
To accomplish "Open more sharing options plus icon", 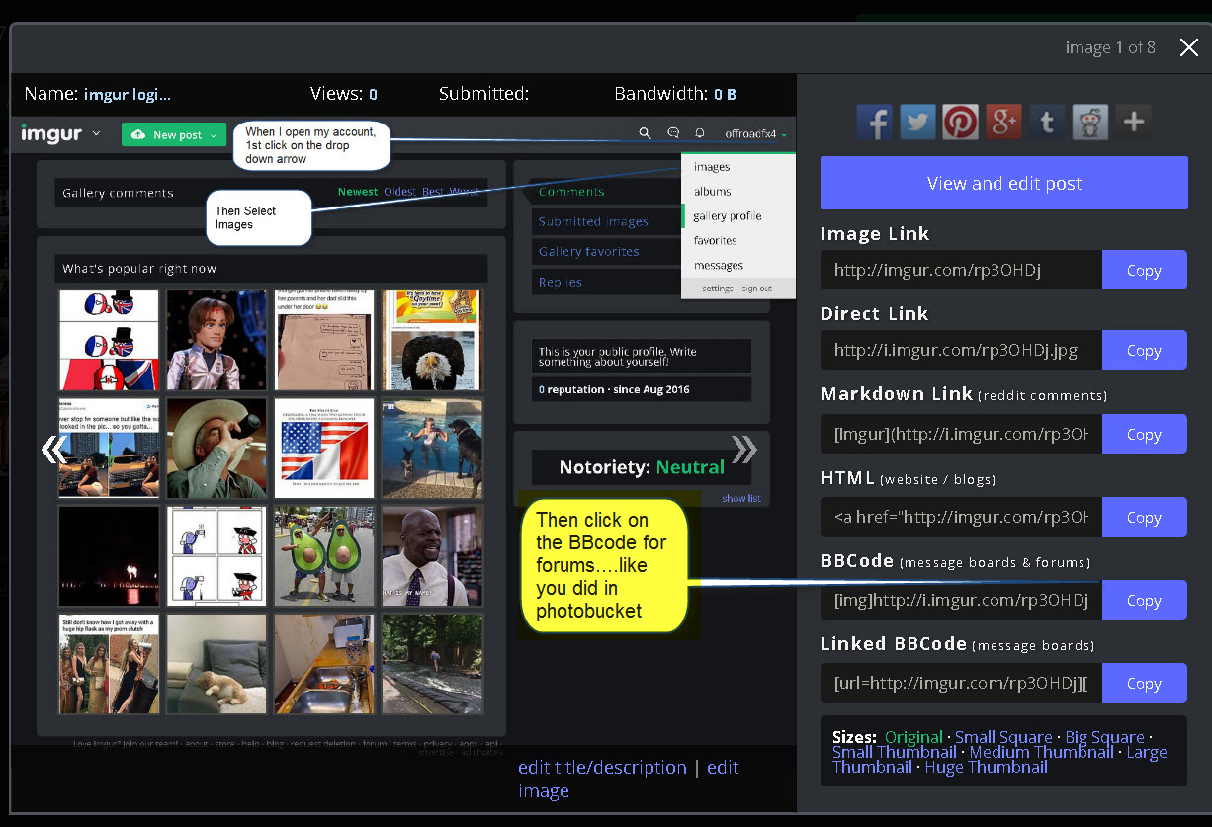I will pyautogui.click(x=1134, y=123).
